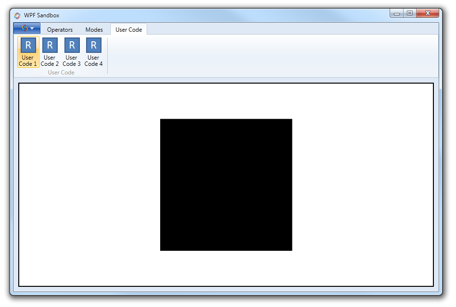The height and width of the screenshot is (307, 456).
Task: Click the User Code 4 button
Action: pyautogui.click(x=93, y=51)
